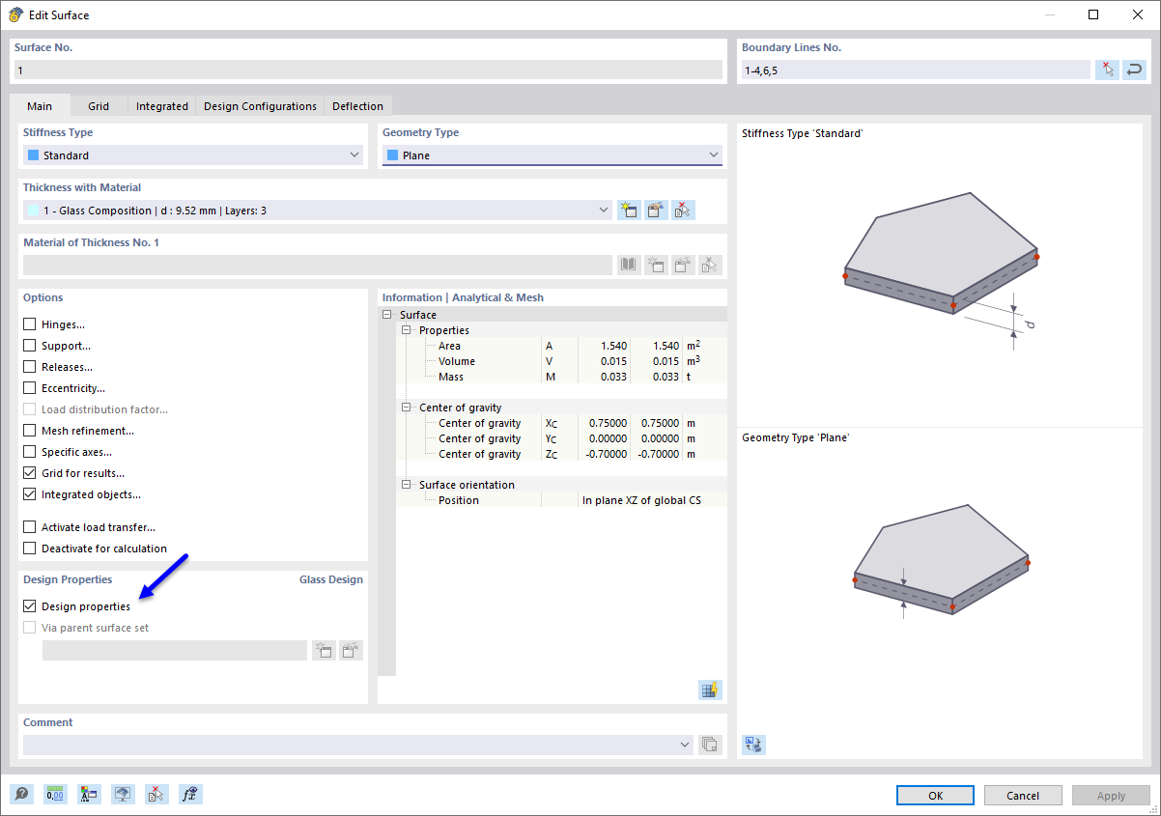This screenshot has height=816, width=1161.
Task: Open the formula editor via fx icon
Action: (189, 794)
